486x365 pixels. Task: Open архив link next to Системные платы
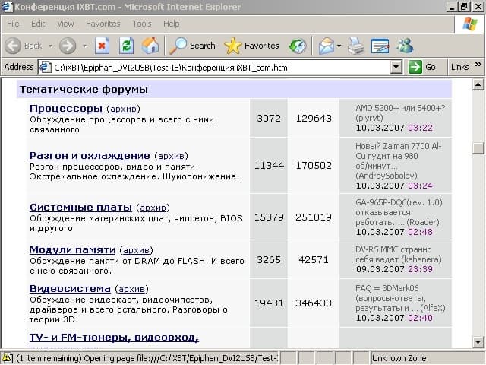pos(153,208)
